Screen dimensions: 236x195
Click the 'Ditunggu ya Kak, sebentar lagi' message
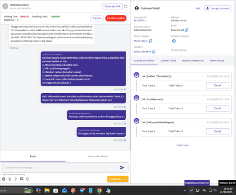[x=101, y=132]
